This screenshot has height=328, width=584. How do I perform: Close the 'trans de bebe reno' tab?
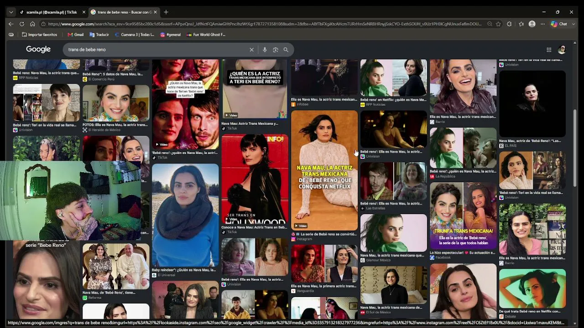tap(155, 12)
